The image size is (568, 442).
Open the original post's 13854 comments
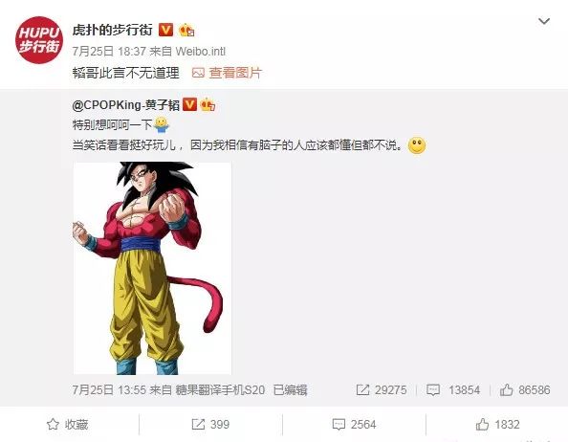point(453,389)
